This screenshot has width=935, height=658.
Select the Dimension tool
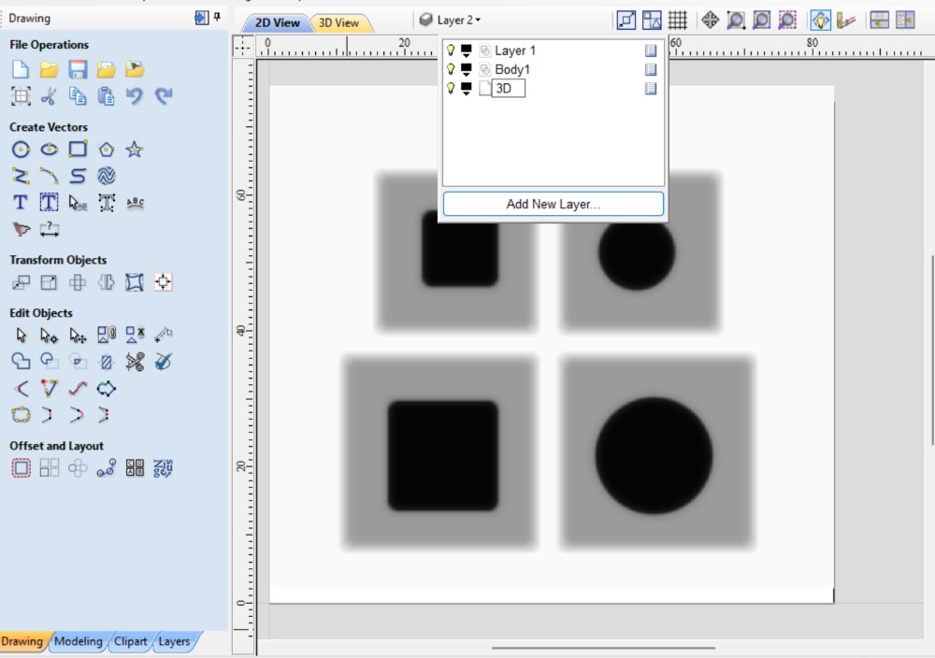[x=49, y=230]
